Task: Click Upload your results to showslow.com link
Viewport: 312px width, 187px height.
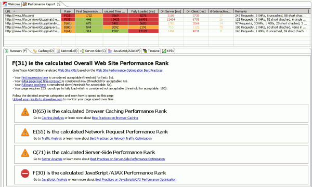Action: click(x=37, y=99)
